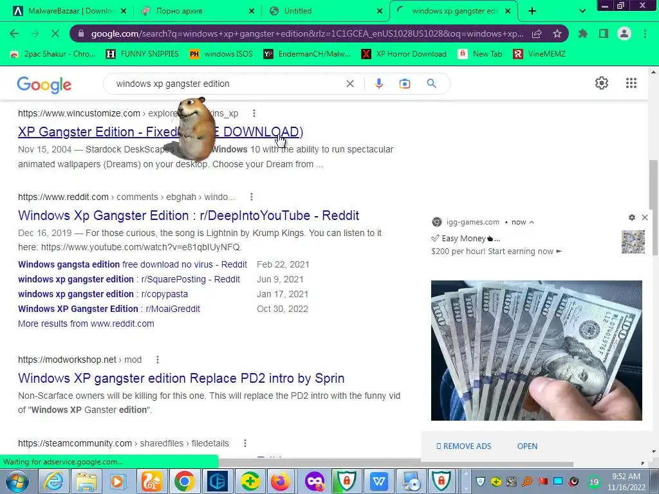Click the green 19 badge in system tray

click(594, 482)
